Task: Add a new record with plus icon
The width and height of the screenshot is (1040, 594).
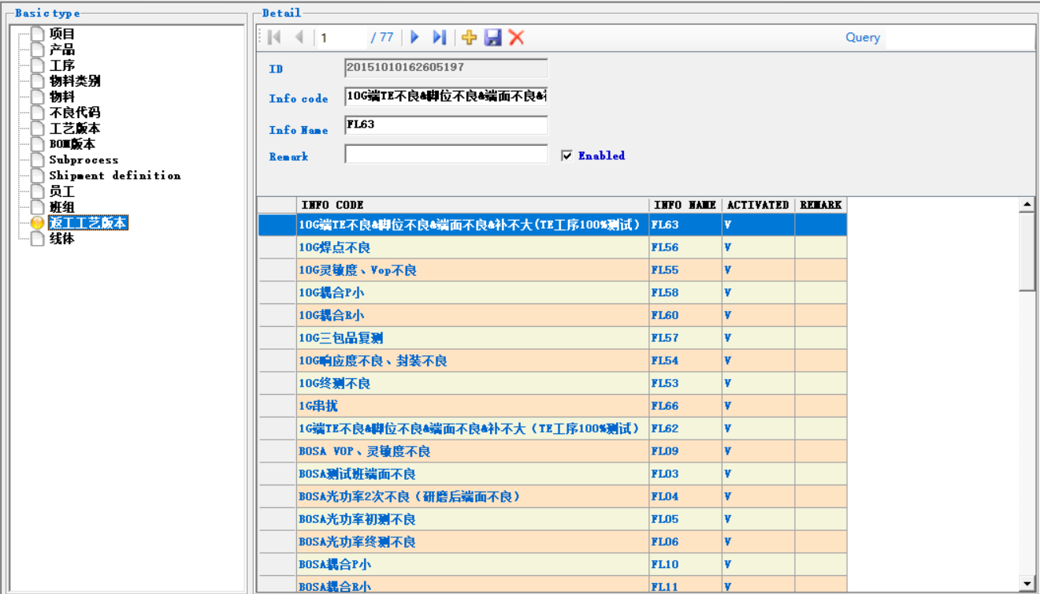Action: point(469,38)
